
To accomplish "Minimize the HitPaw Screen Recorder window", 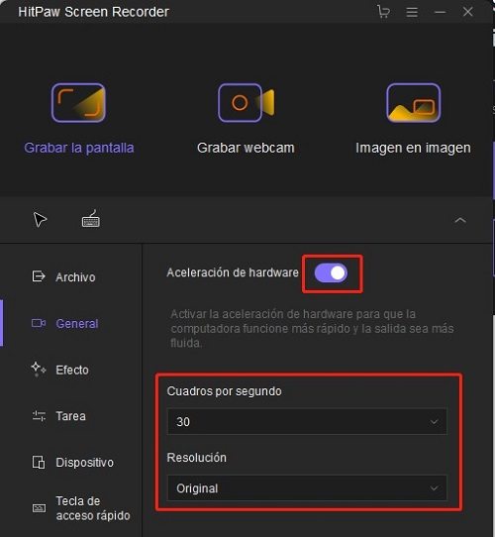I will point(440,12).
